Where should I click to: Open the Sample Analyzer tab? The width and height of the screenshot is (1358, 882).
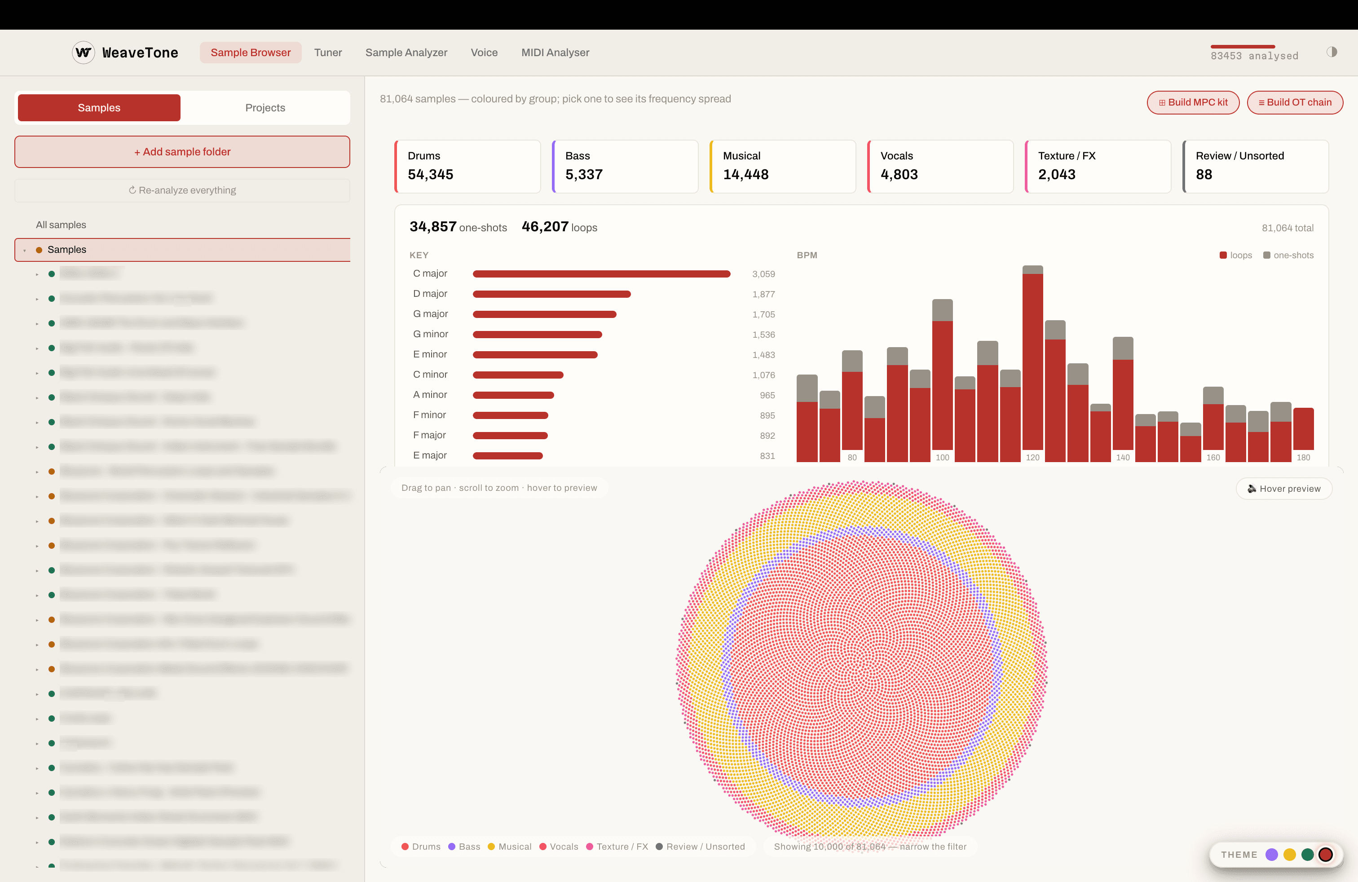tap(406, 53)
